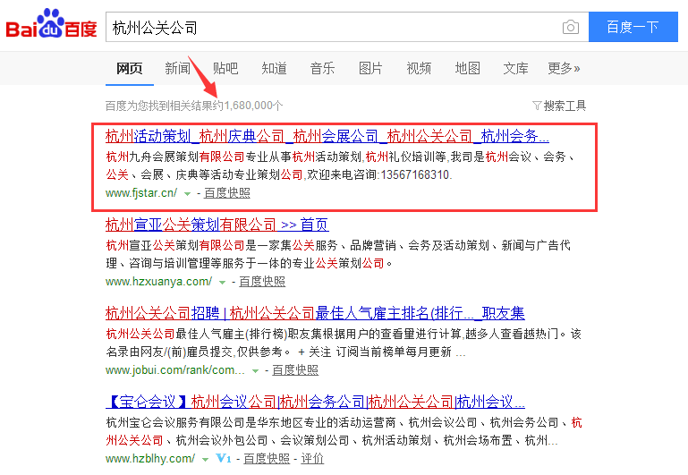Switch to the 知道 tab

pyautogui.click(x=275, y=68)
